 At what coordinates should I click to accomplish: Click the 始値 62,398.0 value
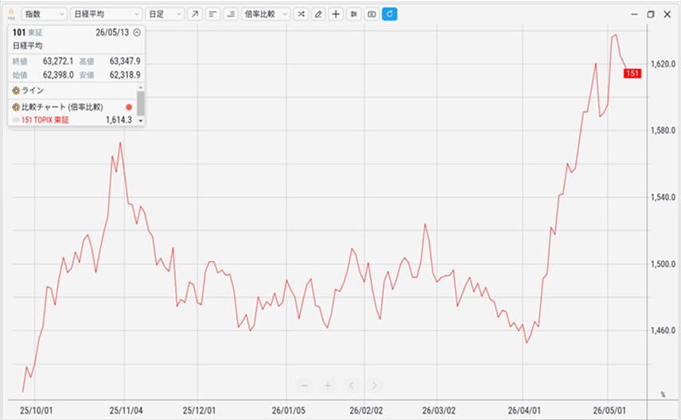tap(58, 75)
